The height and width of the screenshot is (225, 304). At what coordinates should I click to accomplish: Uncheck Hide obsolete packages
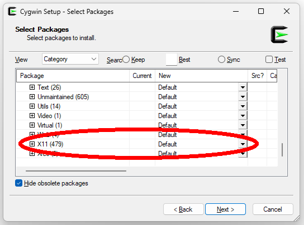point(18,183)
